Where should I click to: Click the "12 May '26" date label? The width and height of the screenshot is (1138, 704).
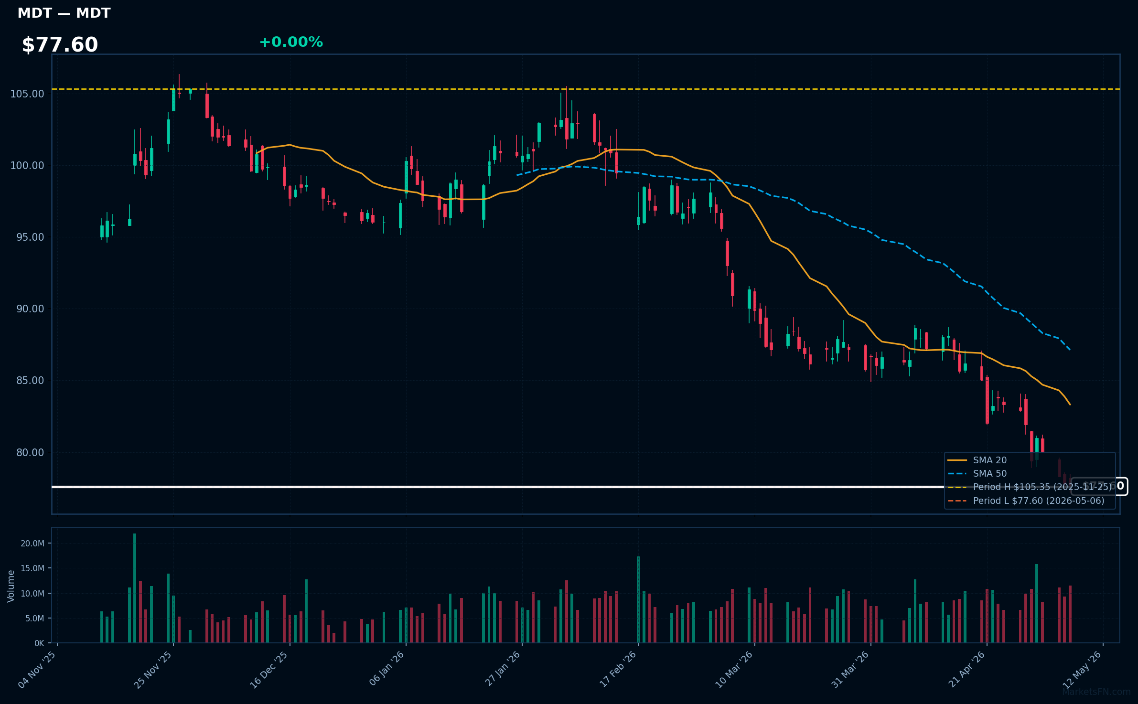coord(1083,670)
